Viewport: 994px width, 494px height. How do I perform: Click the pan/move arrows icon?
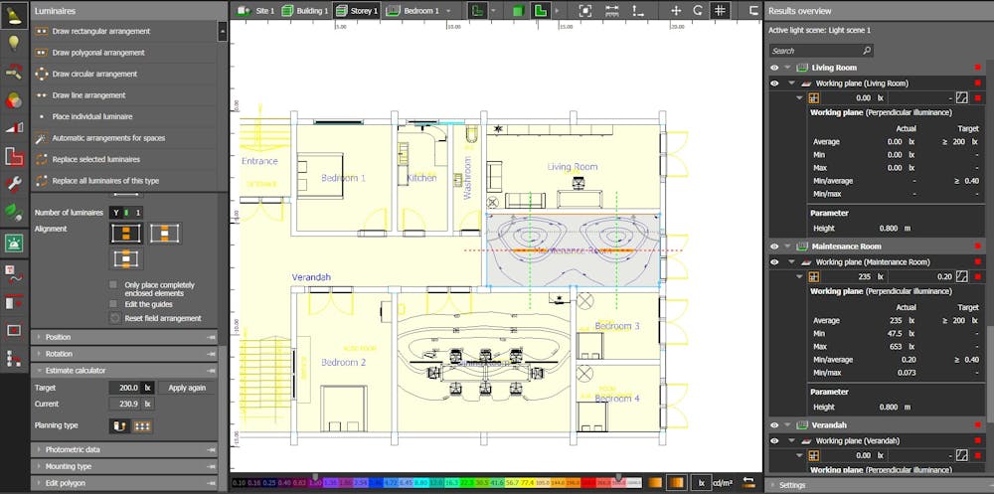[x=676, y=10]
